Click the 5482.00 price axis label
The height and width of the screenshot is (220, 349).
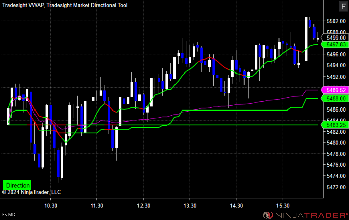tap(336, 132)
